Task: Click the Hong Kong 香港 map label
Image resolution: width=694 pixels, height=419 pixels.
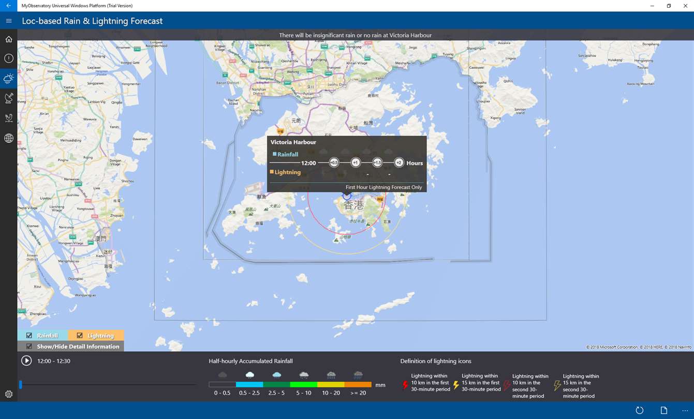Action: [354, 205]
